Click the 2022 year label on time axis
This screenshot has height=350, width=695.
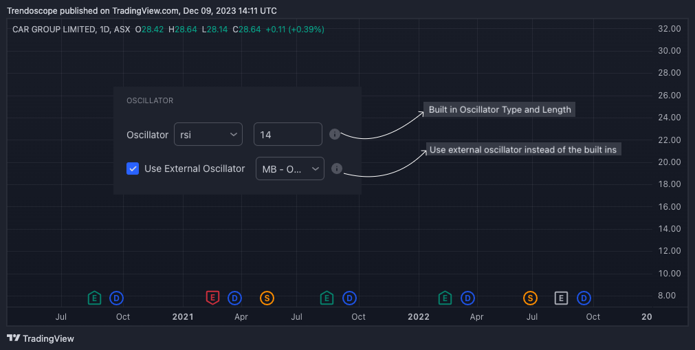(x=419, y=317)
